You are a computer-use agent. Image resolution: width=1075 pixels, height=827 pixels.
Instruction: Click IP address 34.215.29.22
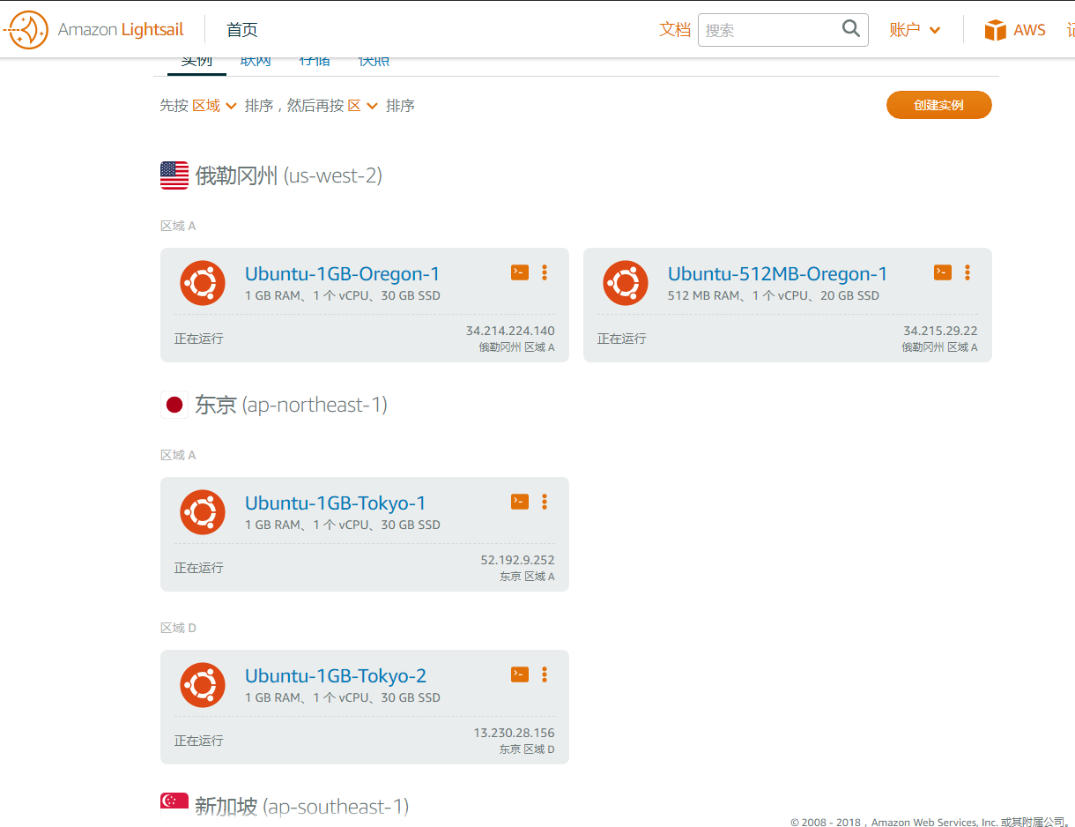940,332
